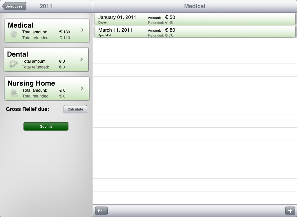Click the Medical shield icon
The height and width of the screenshot is (217, 297).
pyautogui.click(x=14, y=35)
